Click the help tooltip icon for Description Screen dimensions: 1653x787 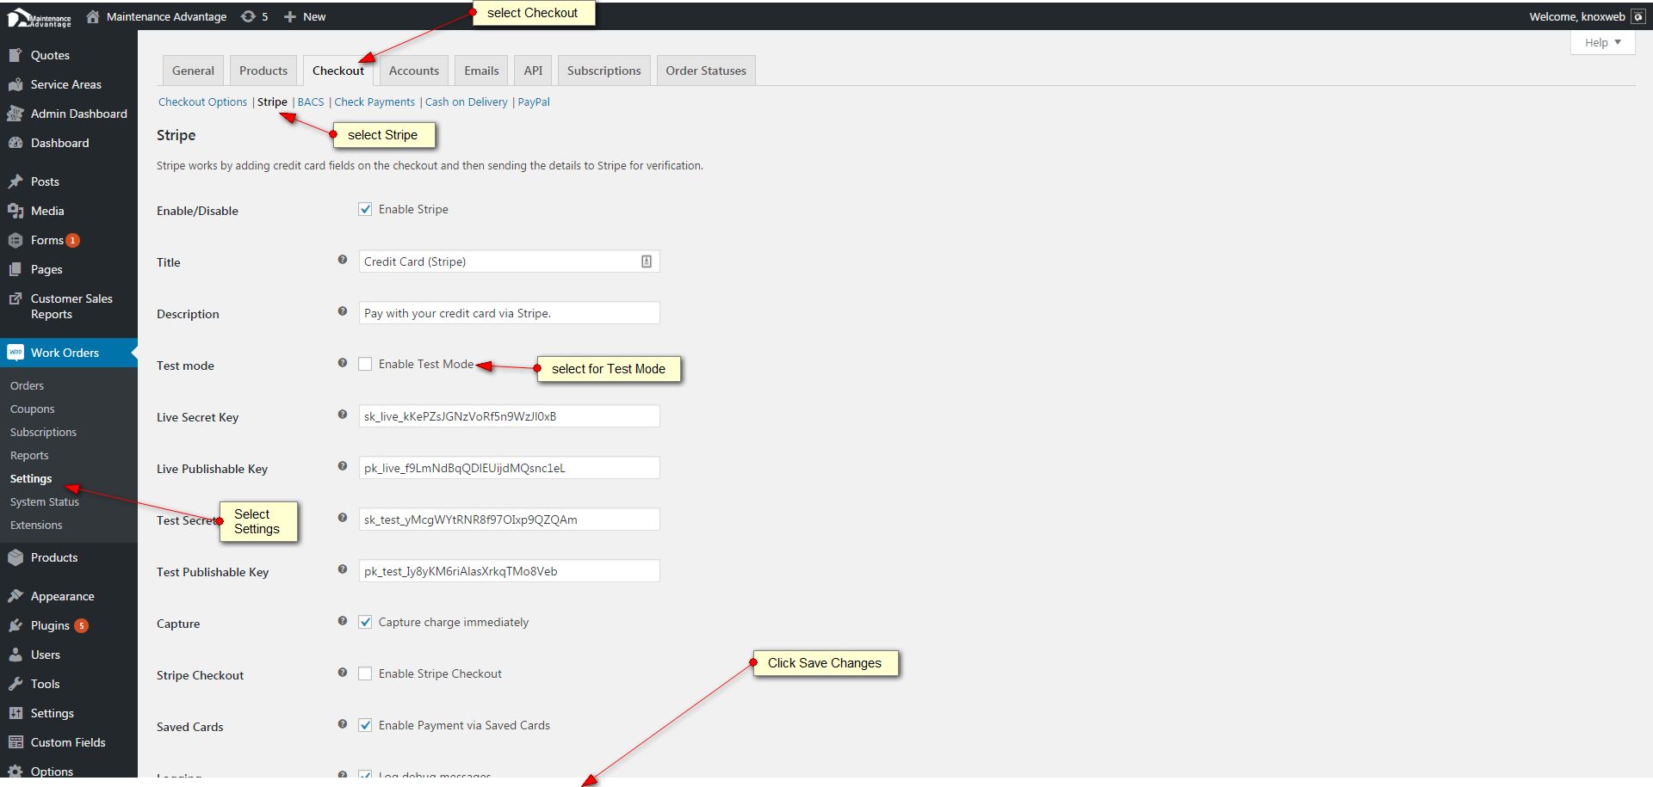[x=342, y=311]
